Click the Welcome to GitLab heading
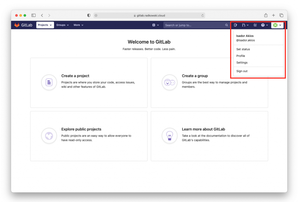 click(x=149, y=42)
